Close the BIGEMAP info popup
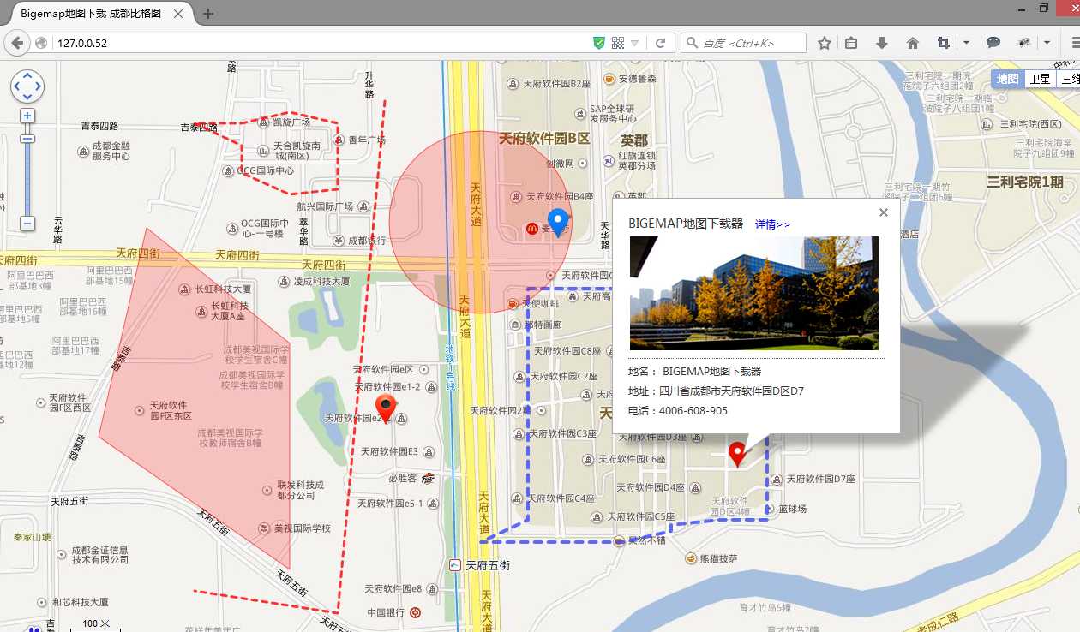 click(x=884, y=212)
